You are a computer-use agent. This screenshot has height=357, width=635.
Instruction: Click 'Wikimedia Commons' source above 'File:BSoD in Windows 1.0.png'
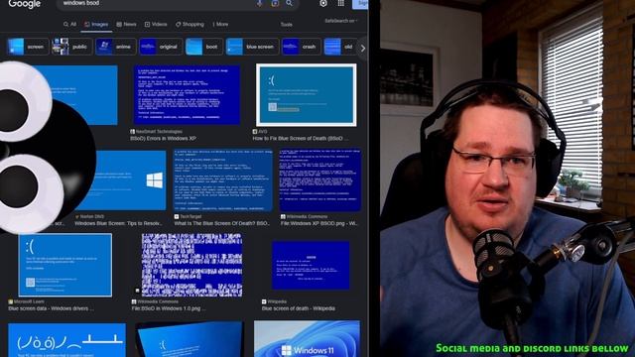point(155,301)
